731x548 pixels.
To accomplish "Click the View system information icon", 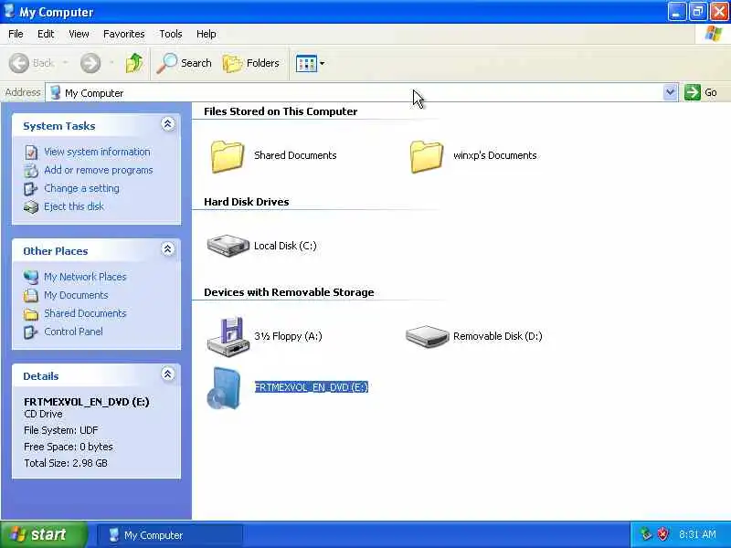I will (31, 153).
